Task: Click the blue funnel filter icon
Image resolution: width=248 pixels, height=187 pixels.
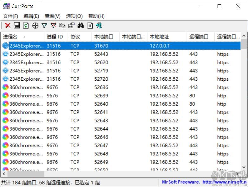Action: tap(44, 26)
